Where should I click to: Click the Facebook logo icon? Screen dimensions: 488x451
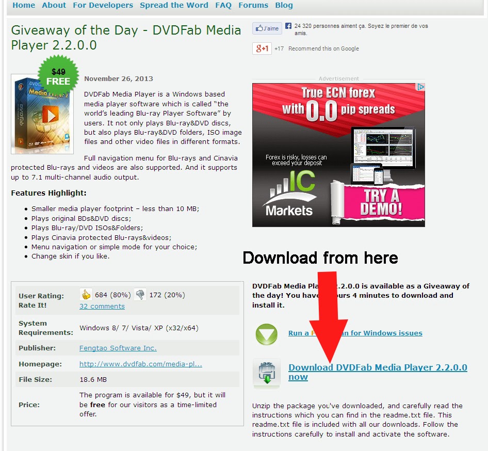click(x=288, y=26)
